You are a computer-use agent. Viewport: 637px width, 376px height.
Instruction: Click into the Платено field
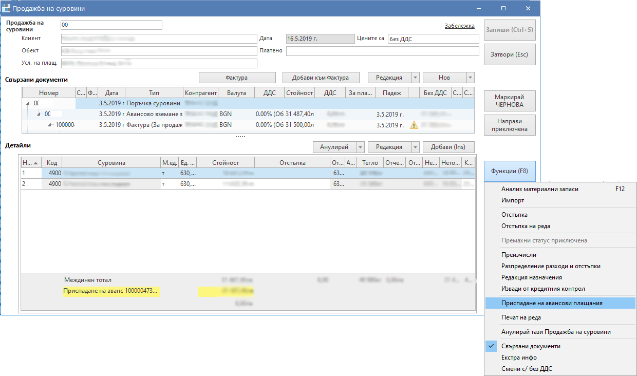382,51
